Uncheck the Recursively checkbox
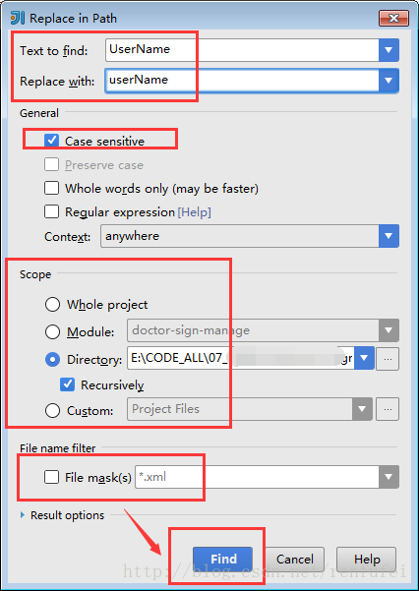This screenshot has height=591, width=419. 67,384
